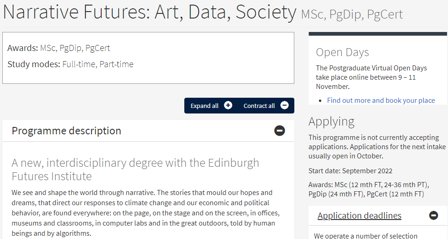Viewport: 448px width, 239px height.
Task: Click 'Awards: MSc, PgDip, PgCert' line
Action: click(58, 48)
